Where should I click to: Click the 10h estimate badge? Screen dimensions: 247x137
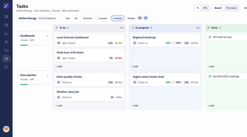point(110,82)
